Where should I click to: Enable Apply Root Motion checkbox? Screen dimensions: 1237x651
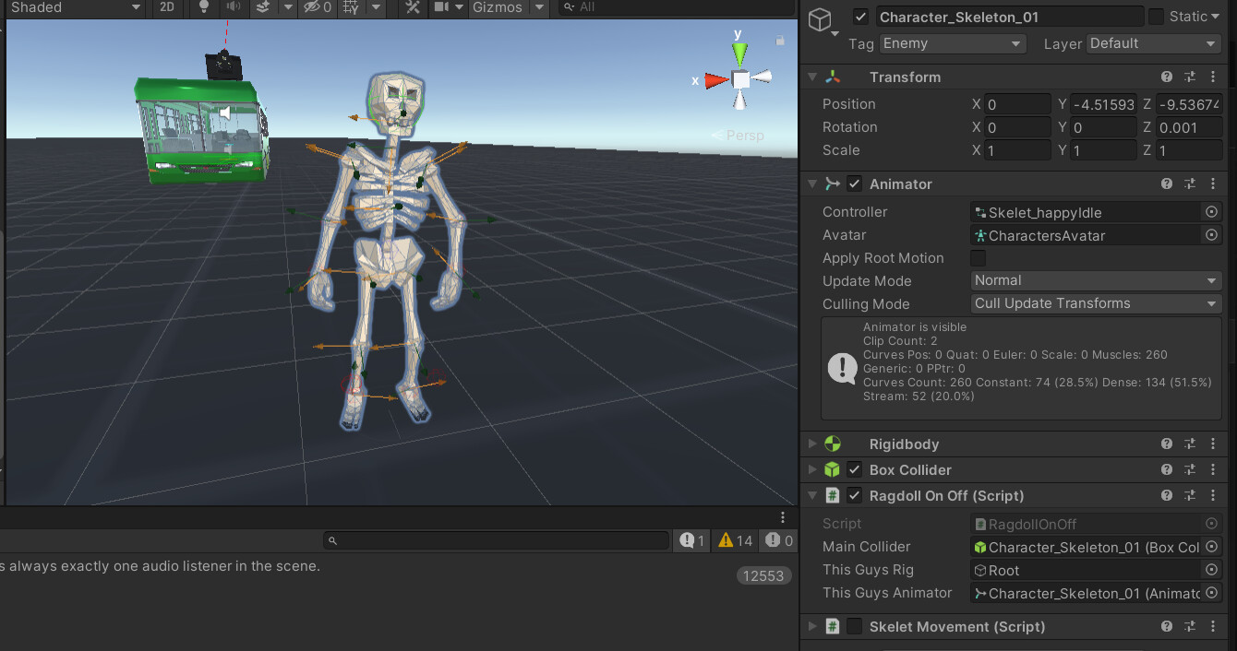[979, 258]
